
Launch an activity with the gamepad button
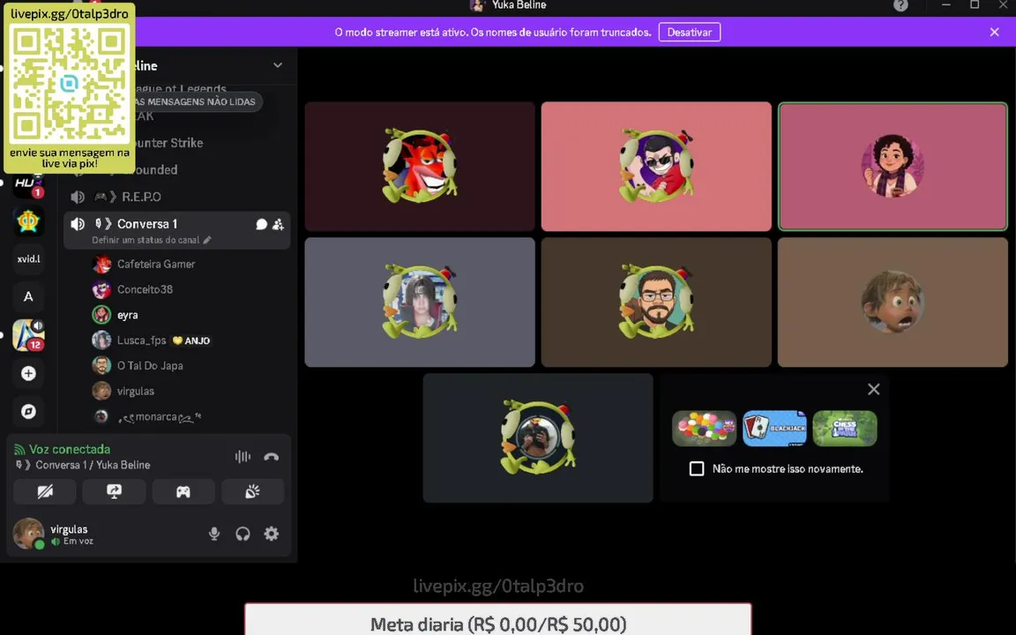183,492
